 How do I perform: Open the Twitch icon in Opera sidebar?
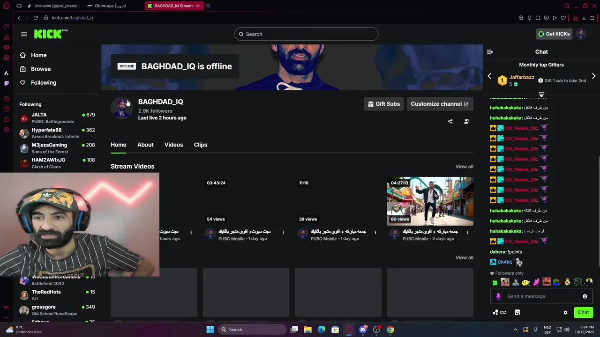tap(6, 83)
